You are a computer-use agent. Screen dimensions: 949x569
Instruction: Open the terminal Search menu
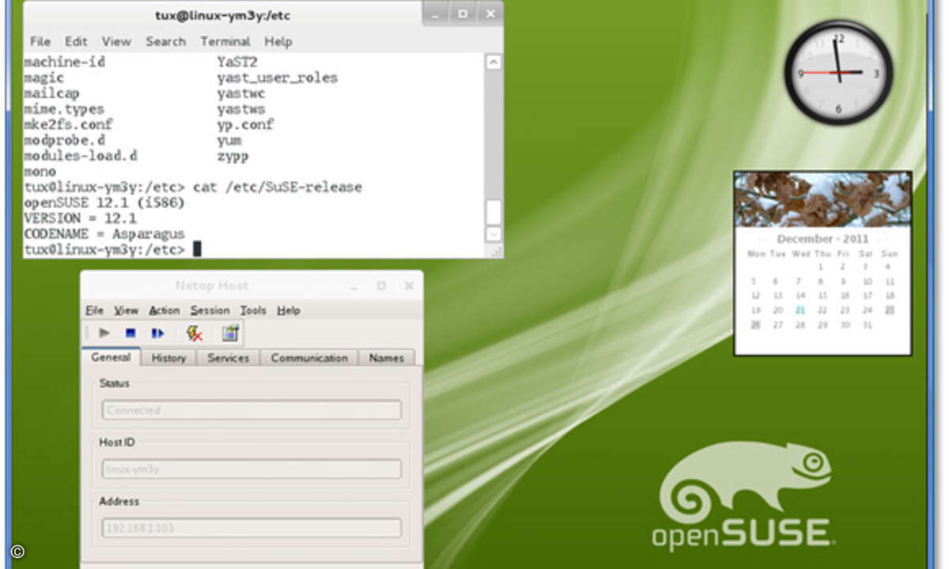(165, 41)
